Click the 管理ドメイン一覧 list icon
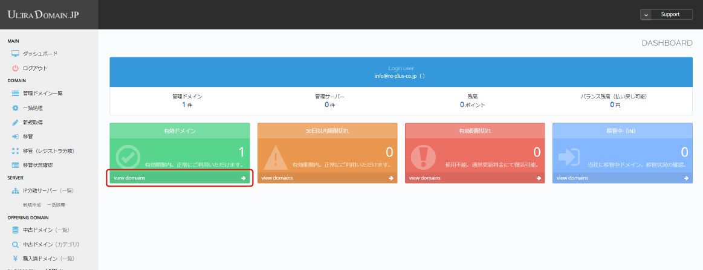Viewport: 703px width, 270px height. point(16,94)
